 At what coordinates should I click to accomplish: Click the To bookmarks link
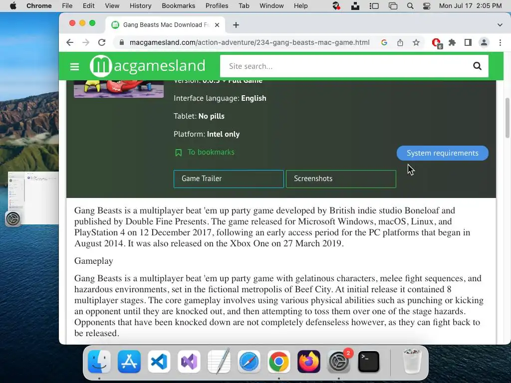211,152
